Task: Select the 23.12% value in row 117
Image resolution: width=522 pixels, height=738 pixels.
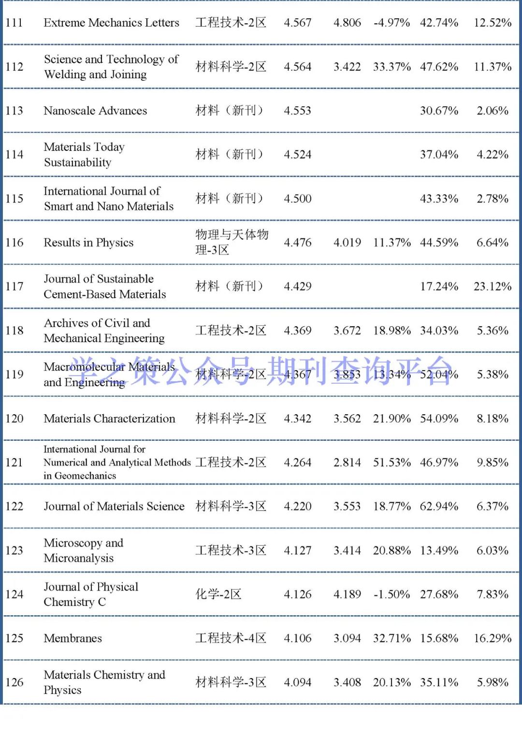Action: pos(492,287)
